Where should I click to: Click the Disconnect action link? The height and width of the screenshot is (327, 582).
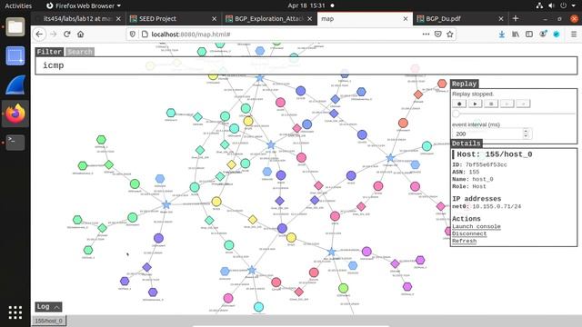click(x=469, y=233)
